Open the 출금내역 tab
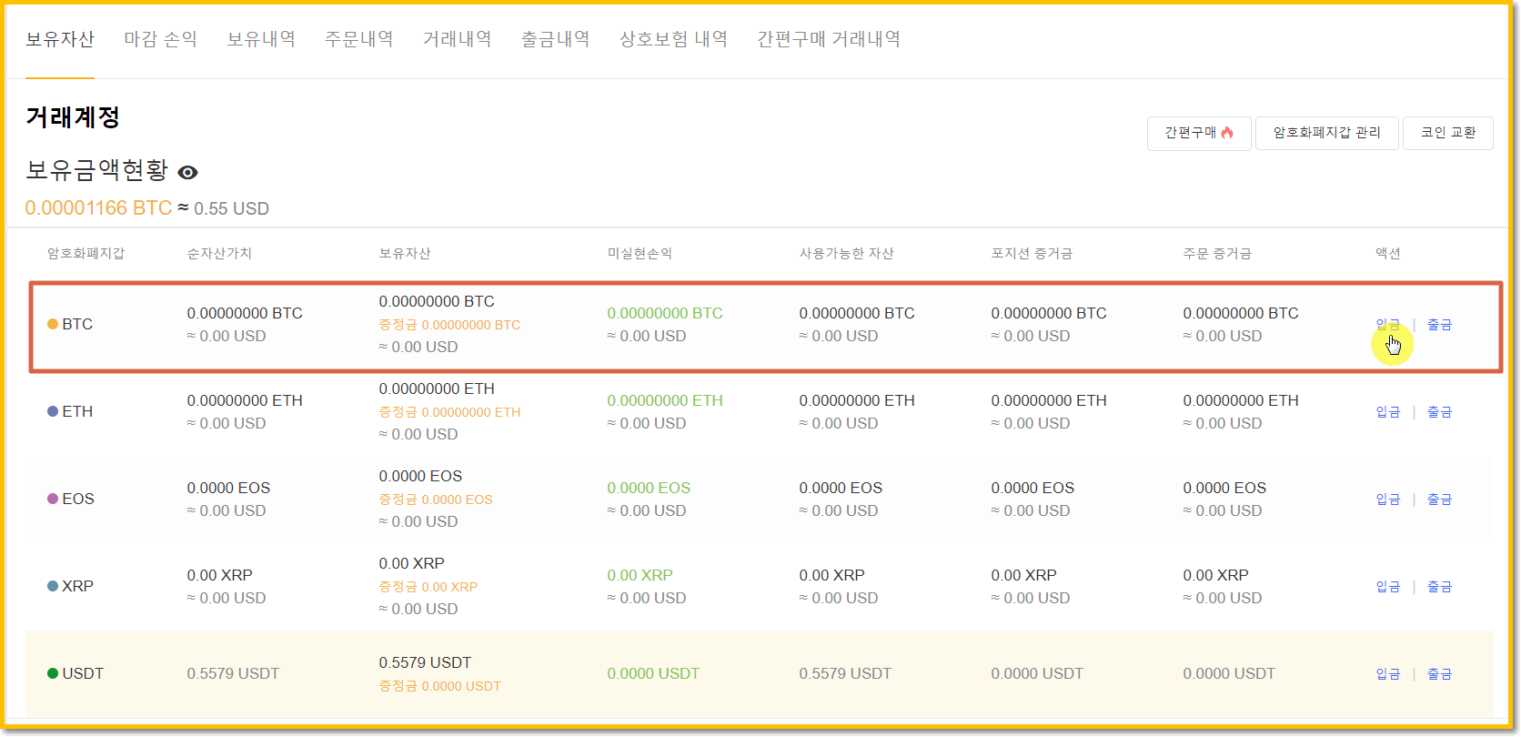 [x=555, y=39]
